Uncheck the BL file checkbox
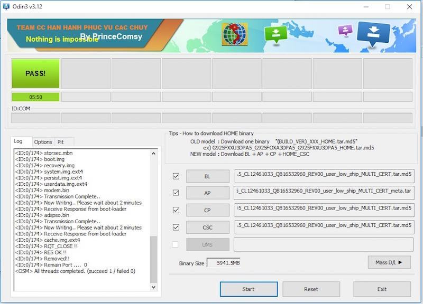The image size is (423, 304). (176, 176)
